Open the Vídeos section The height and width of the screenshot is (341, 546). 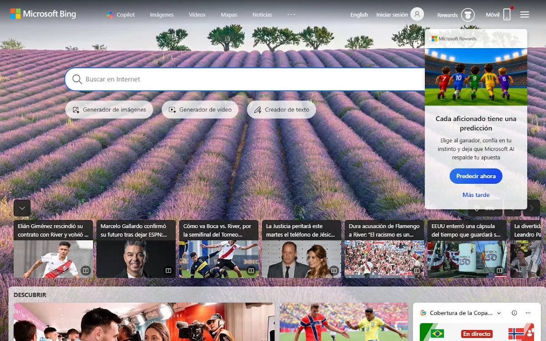point(197,15)
